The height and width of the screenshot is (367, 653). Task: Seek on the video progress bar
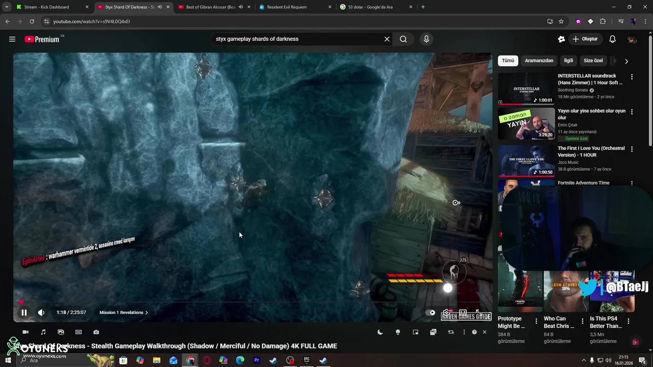pyautogui.click(x=253, y=302)
